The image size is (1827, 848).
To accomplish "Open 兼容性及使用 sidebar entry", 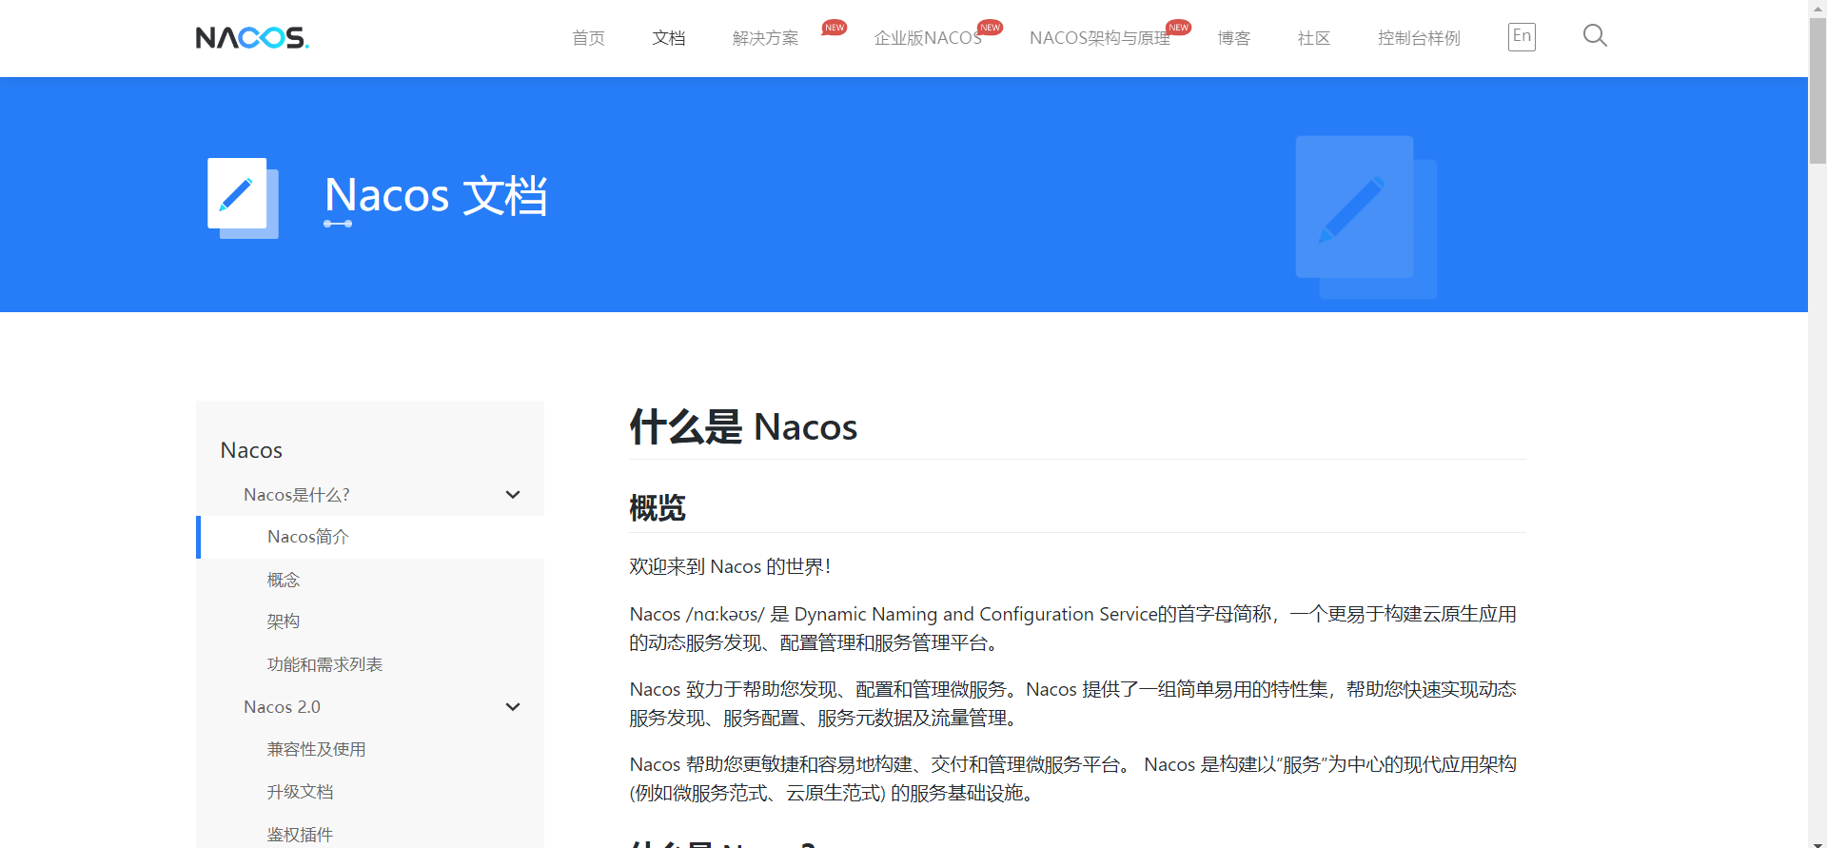I will (316, 749).
